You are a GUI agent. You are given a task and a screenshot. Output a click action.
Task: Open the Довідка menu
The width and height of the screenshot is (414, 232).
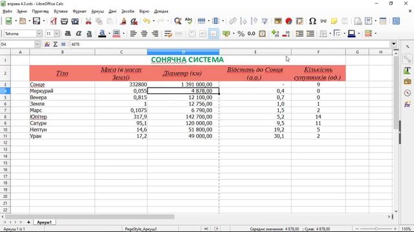coord(161,12)
